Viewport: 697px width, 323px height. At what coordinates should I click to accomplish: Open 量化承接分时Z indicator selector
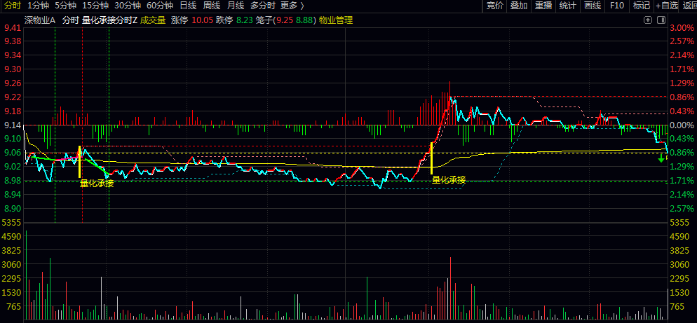109,20
